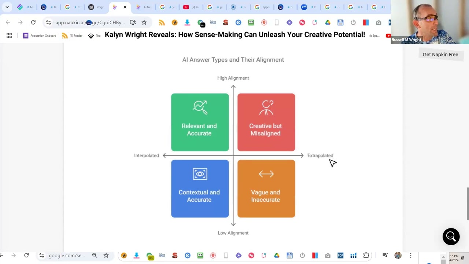
Task: Click the 'Extrapolated' axis label
Action: point(320,155)
